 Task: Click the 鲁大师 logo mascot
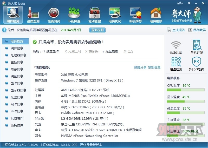pyautogui.click(x=198, y=15)
